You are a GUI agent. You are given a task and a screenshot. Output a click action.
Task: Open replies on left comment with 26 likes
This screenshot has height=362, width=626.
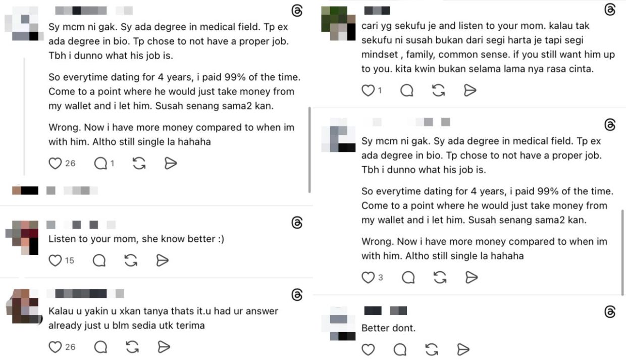(x=100, y=163)
